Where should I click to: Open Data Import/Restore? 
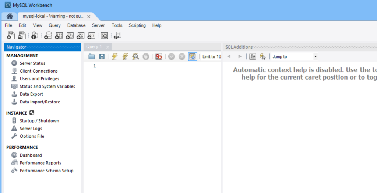[x=40, y=102]
